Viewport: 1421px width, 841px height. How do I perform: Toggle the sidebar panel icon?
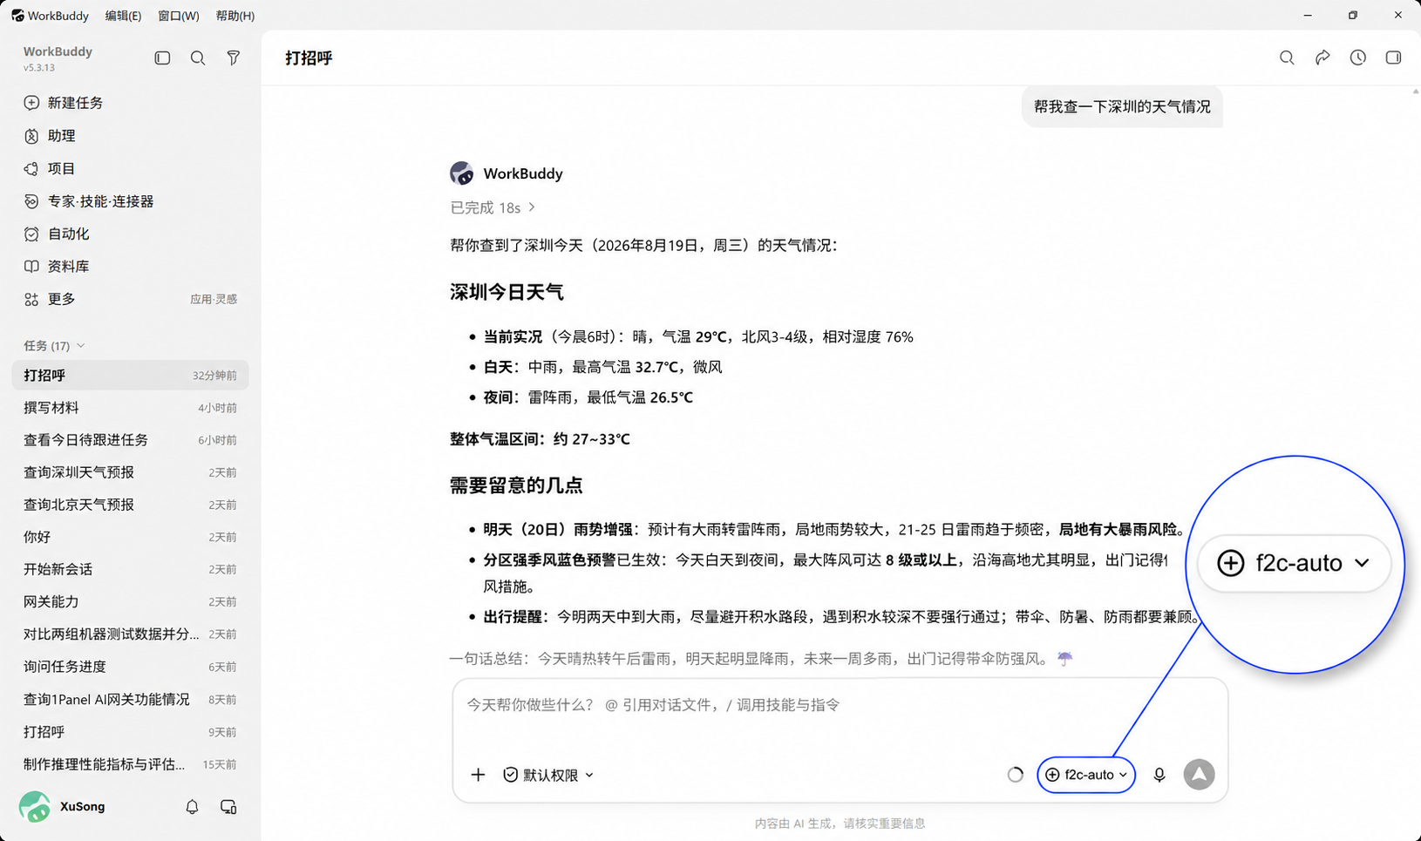point(162,58)
